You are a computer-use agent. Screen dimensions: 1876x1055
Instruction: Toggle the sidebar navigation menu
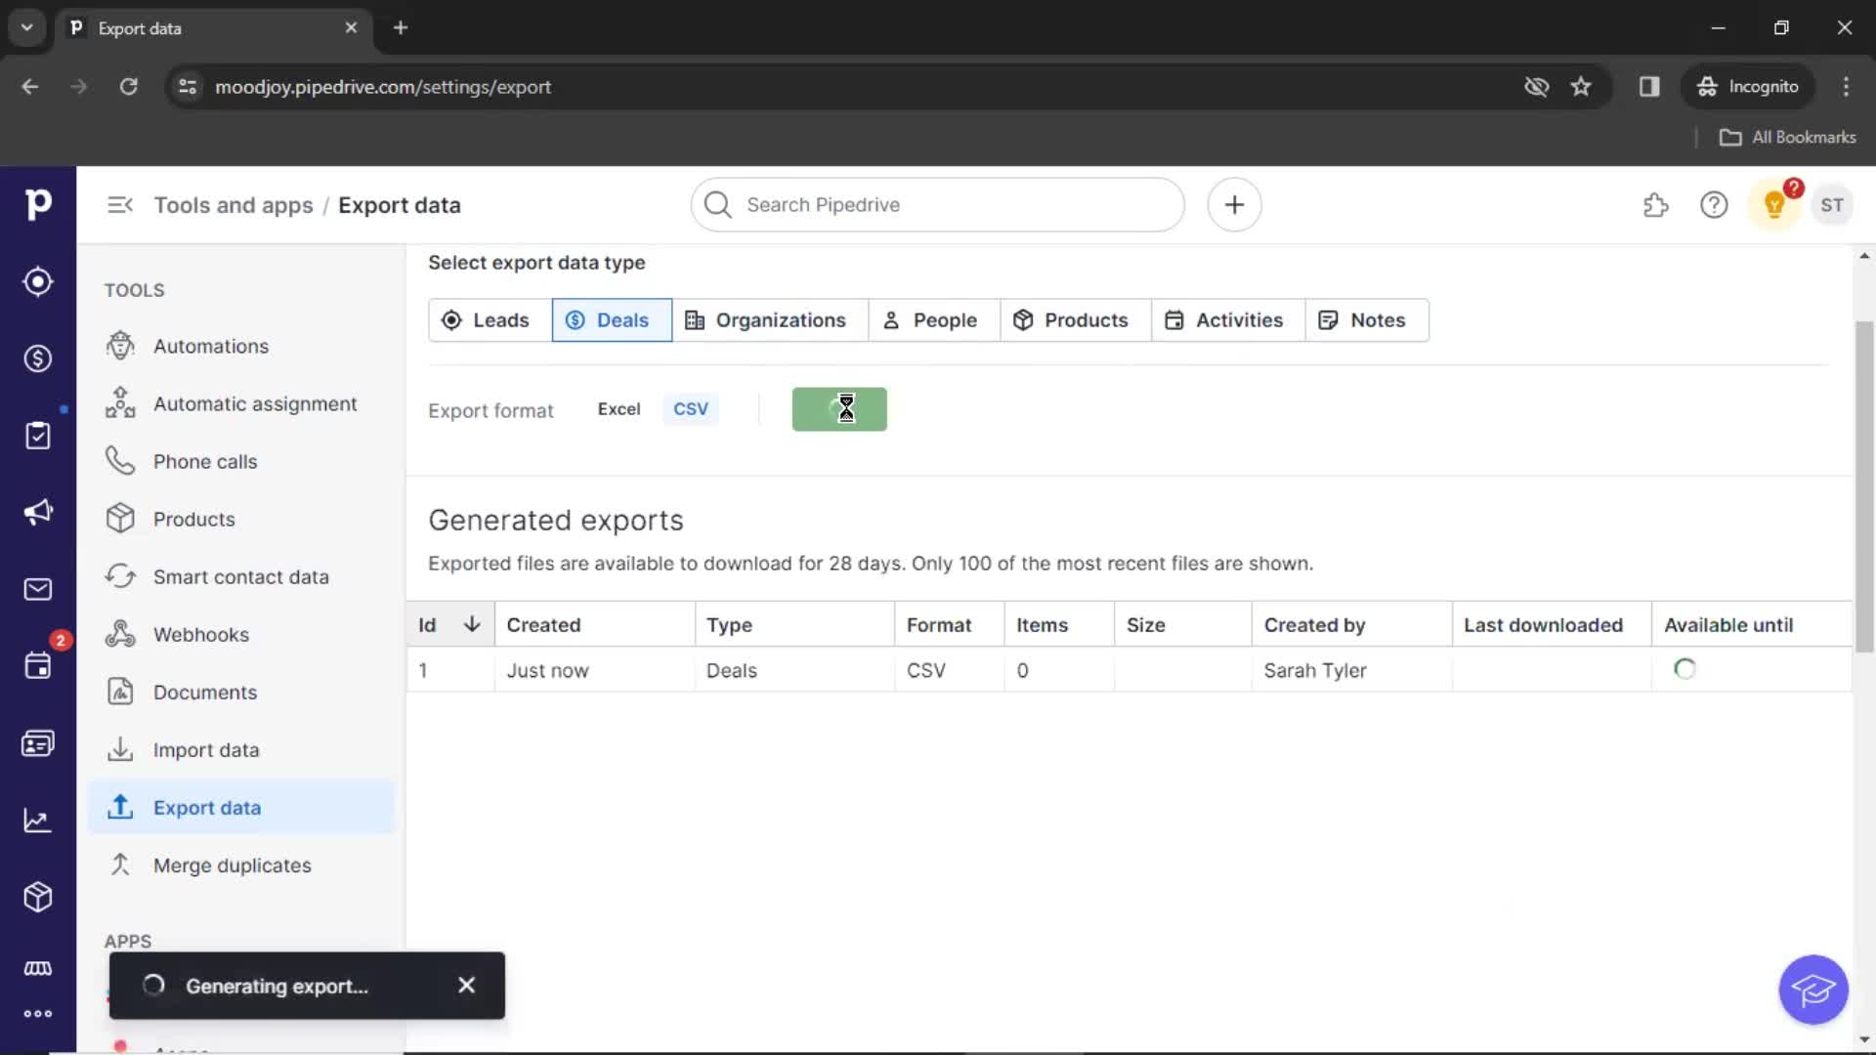click(120, 205)
